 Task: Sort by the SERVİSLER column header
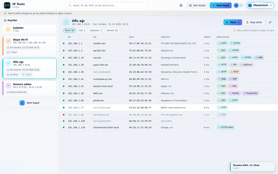[x=223, y=37]
